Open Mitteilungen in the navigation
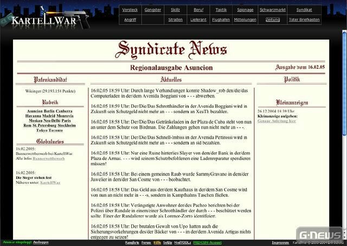The height and width of the screenshot is (246, 347). pyautogui.click(x=245, y=20)
